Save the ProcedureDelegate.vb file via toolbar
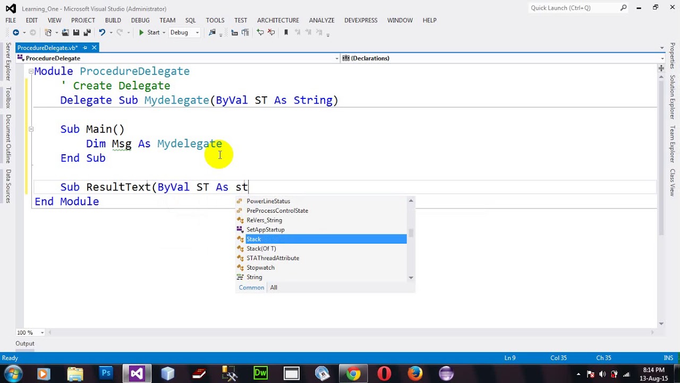680x383 pixels. (x=76, y=32)
